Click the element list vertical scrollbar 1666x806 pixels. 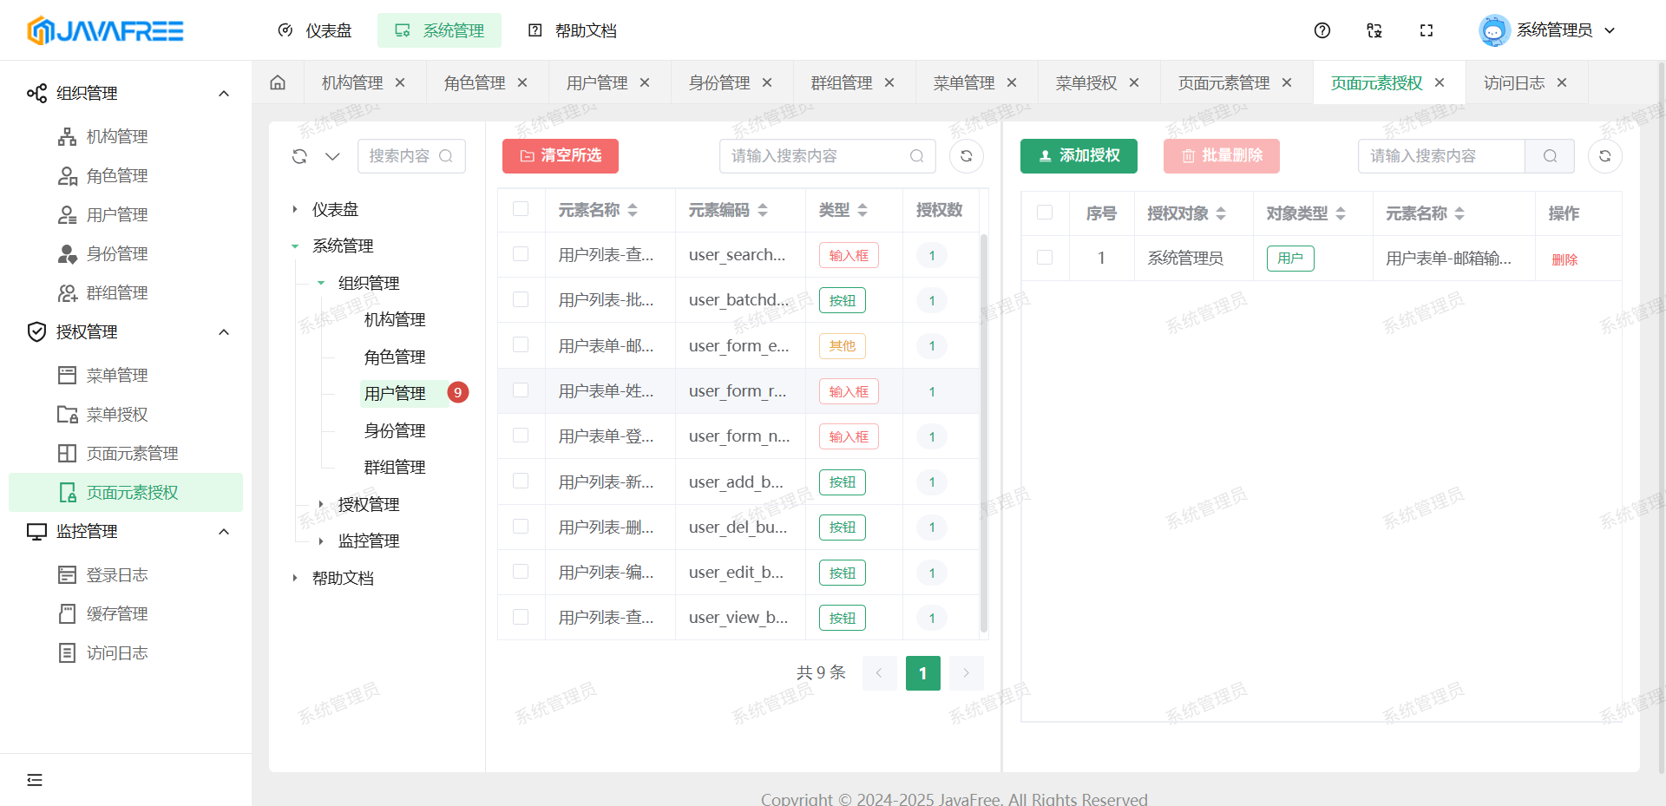(983, 434)
